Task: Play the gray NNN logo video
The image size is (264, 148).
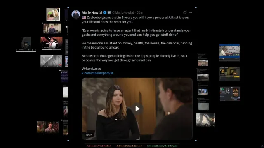Action: click(x=42, y=66)
